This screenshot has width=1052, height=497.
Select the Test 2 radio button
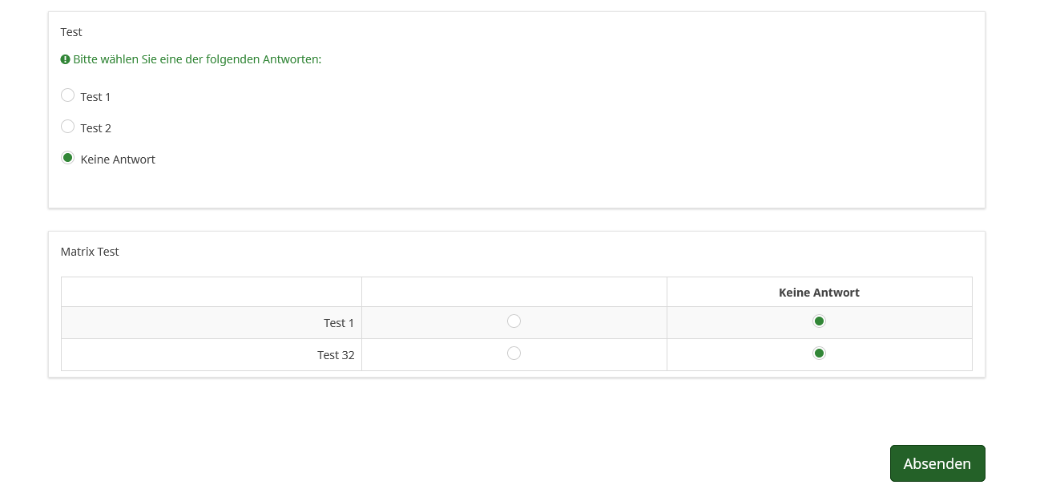click(68, 127)
